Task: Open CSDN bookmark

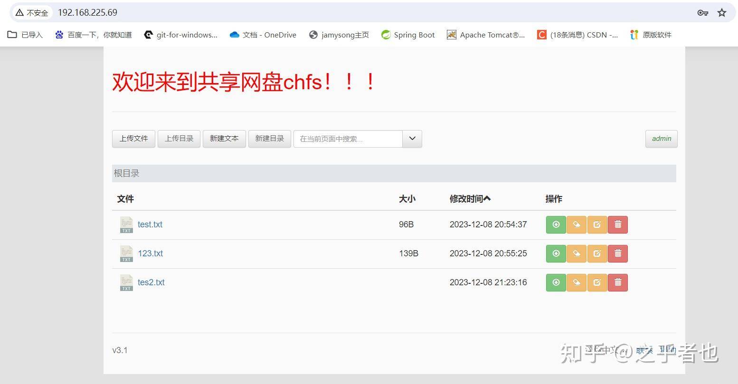Action: [577, 35]
